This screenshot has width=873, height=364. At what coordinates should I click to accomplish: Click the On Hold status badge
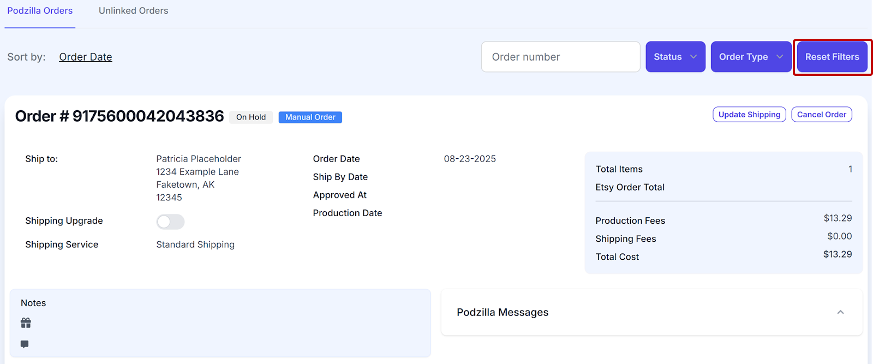(x=251, y=117)
